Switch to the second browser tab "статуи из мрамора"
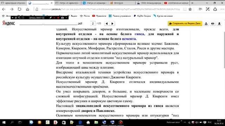 click(67, 3)
